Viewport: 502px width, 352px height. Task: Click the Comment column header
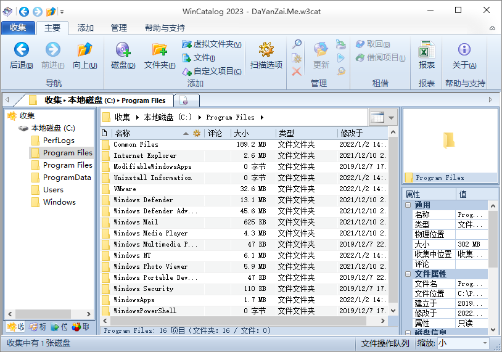218,133
